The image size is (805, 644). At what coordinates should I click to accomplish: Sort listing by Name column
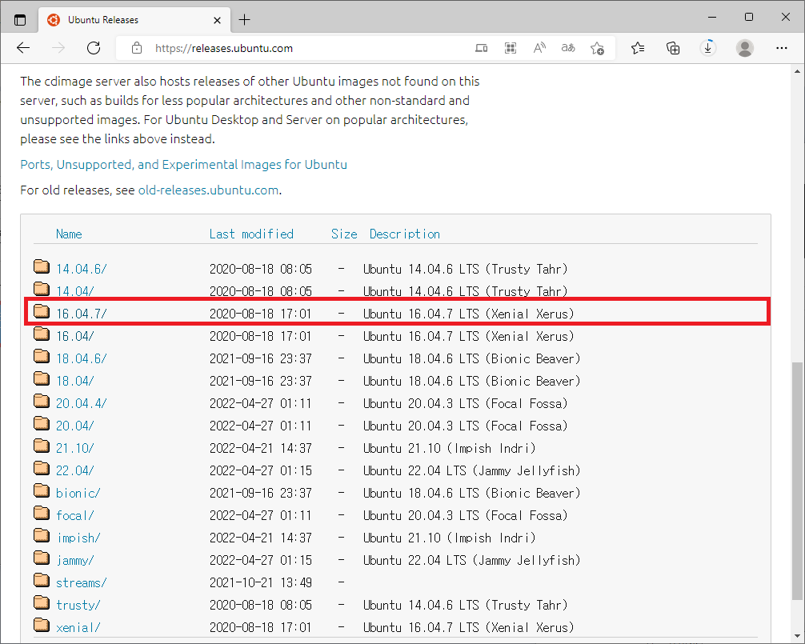(x=69, y=234)
